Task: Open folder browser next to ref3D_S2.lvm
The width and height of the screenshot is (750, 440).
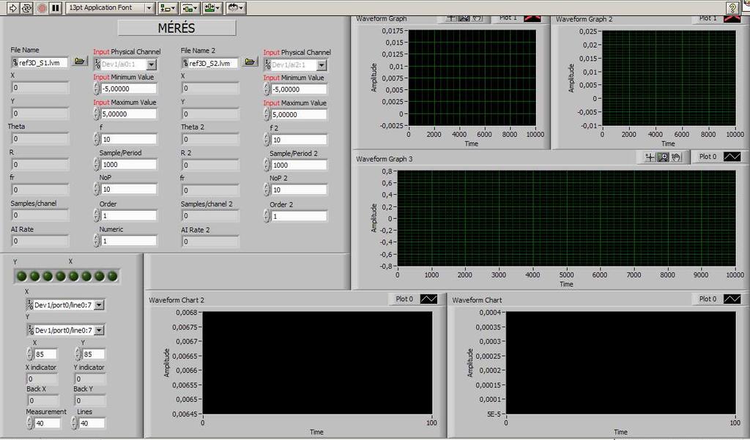Action: coord(250,61)
